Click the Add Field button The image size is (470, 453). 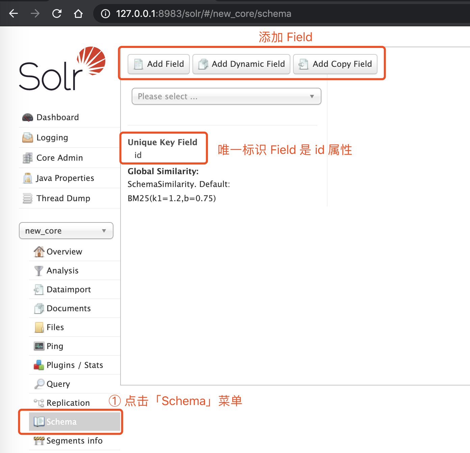[158, 64]
